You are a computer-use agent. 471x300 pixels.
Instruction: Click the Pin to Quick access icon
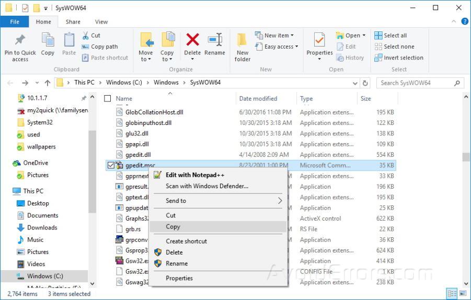(20, 40)
